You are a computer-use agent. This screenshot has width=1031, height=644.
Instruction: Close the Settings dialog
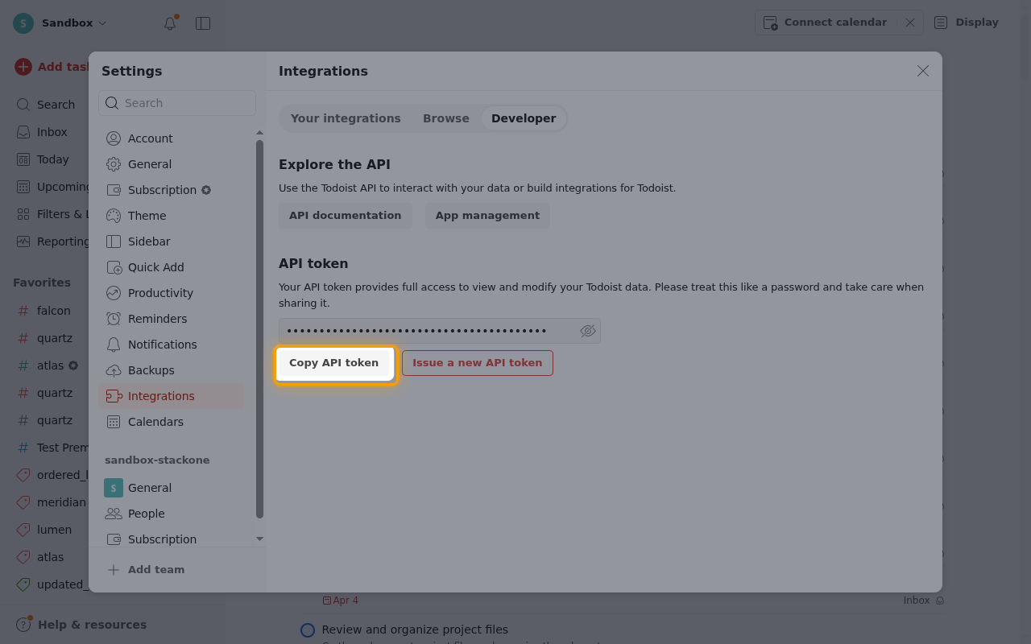click(923, 71)
